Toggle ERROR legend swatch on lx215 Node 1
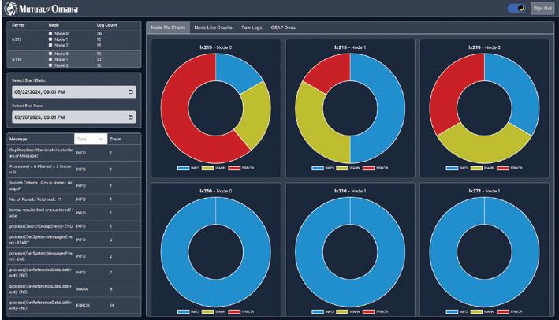This screenshot has height=320, width=559. click(x=369, y=168)
